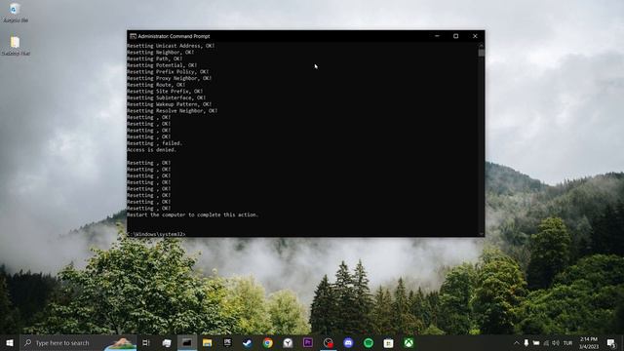Click the 'Resetting Subinterface, OK!' line
The width and height of the screenshot is (624, 351).
(167, 97)
